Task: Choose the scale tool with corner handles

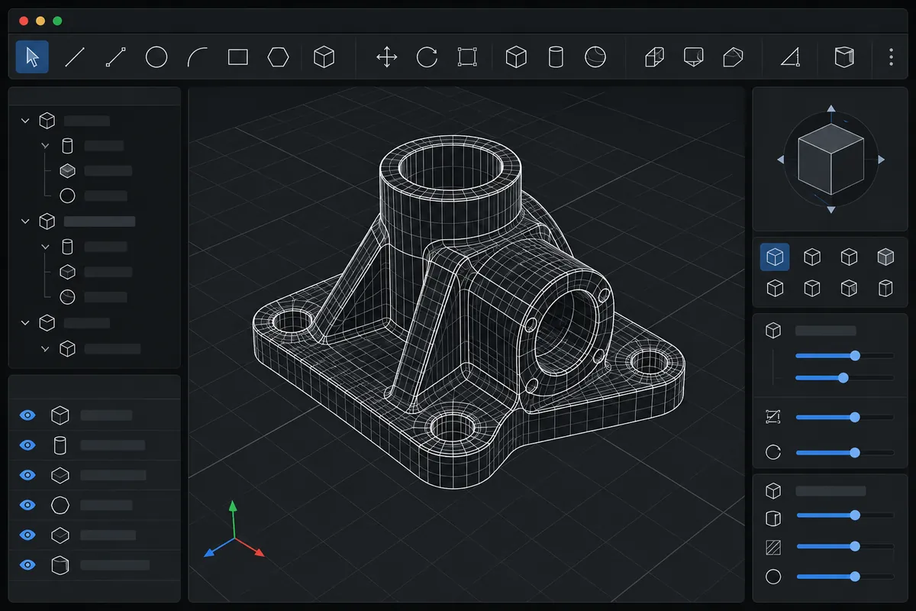Action: click(x=466, y=57)
